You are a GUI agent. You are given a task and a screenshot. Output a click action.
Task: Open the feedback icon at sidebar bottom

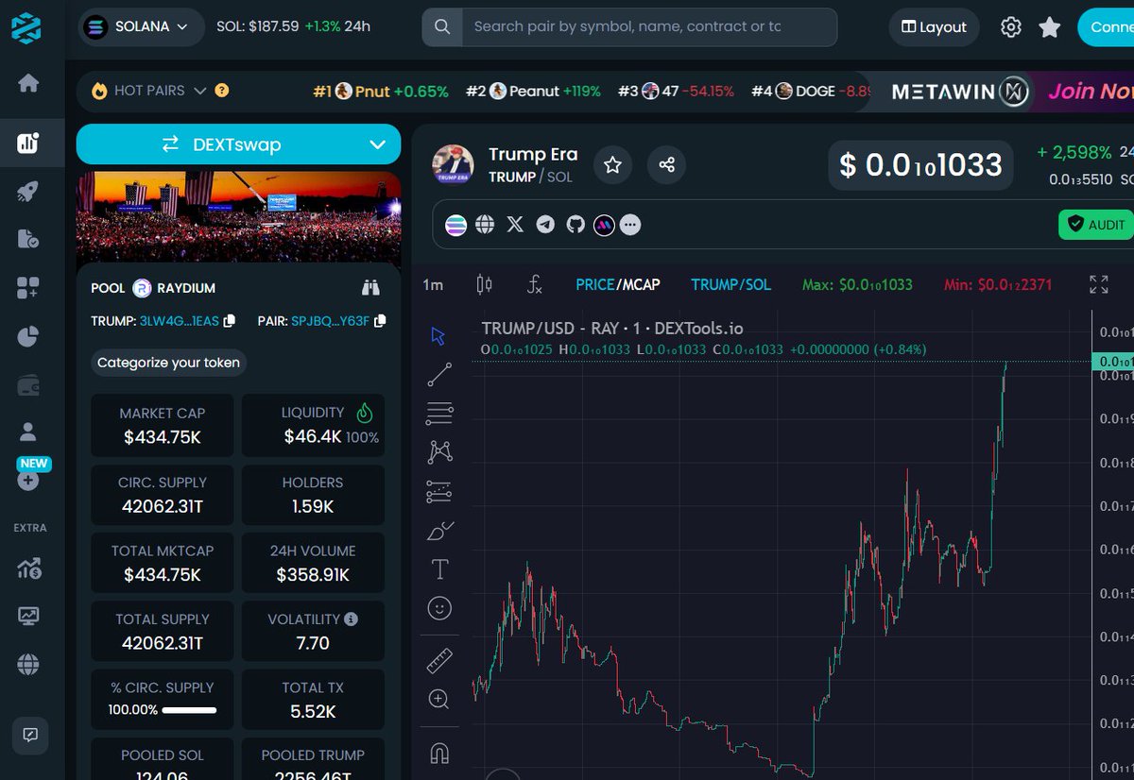click(29, 734)
